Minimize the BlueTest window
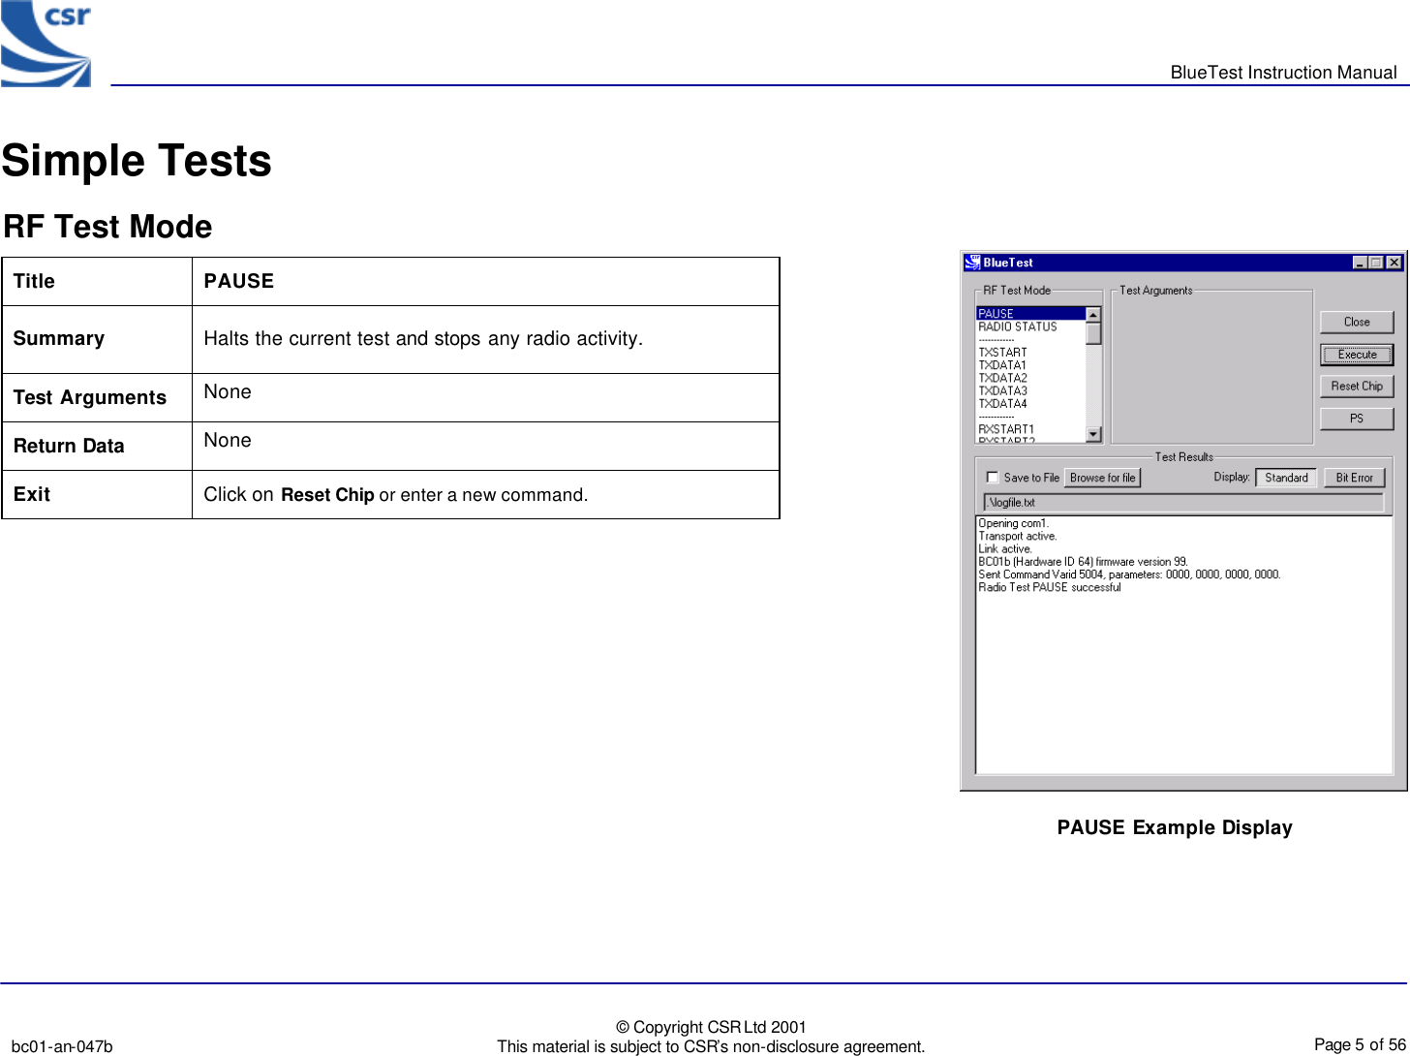The width and height of the screenshot is (1410, 1056). pyautogui.click(x=1360, y=263)
